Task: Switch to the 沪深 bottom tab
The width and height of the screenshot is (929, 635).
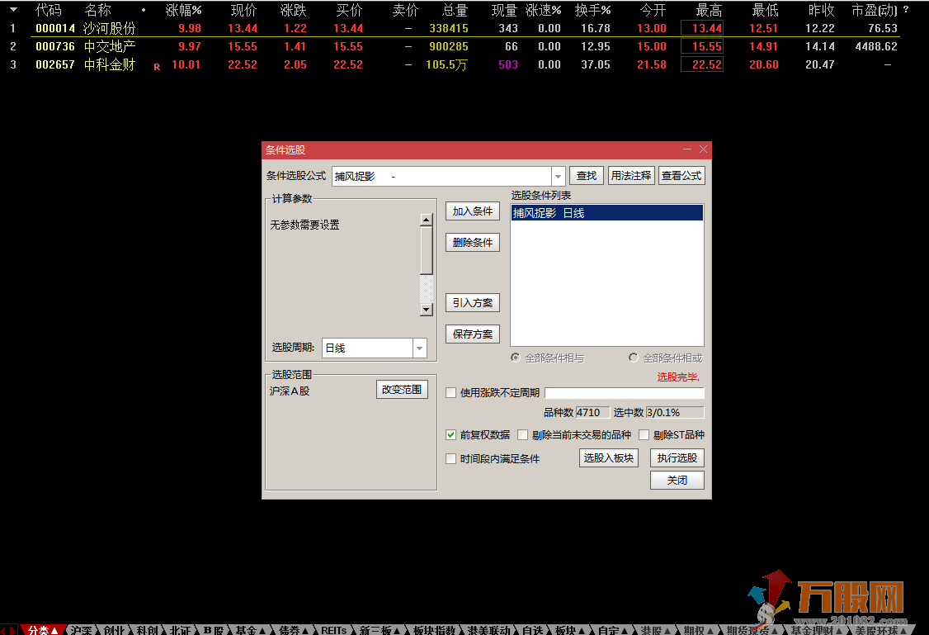Action: (81, 630)
